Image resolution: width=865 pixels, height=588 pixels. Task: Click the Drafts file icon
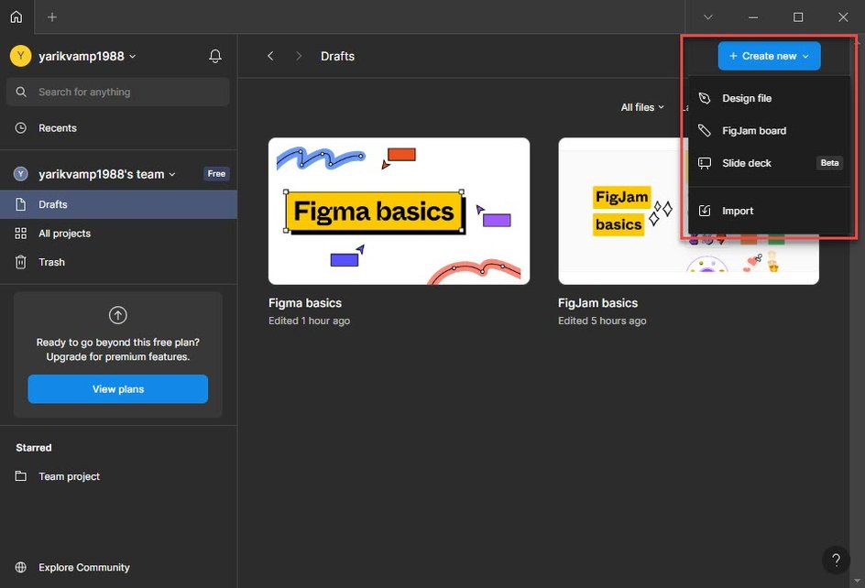click(20, 204)
